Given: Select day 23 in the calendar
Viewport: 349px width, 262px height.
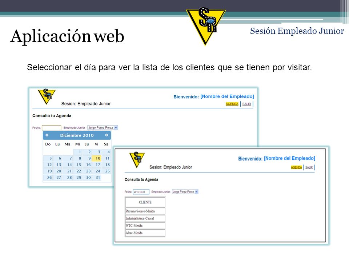Looking at the screenshot, I should [x=87, y=171].
